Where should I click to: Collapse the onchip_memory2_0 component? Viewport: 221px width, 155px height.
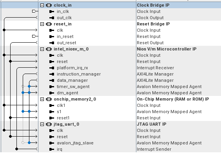[42, 99]
